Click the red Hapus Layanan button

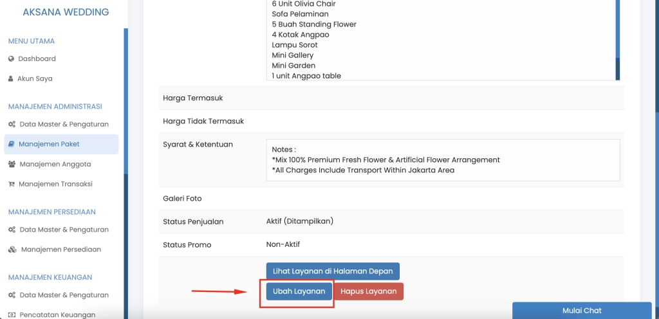[x=368, y=291]
